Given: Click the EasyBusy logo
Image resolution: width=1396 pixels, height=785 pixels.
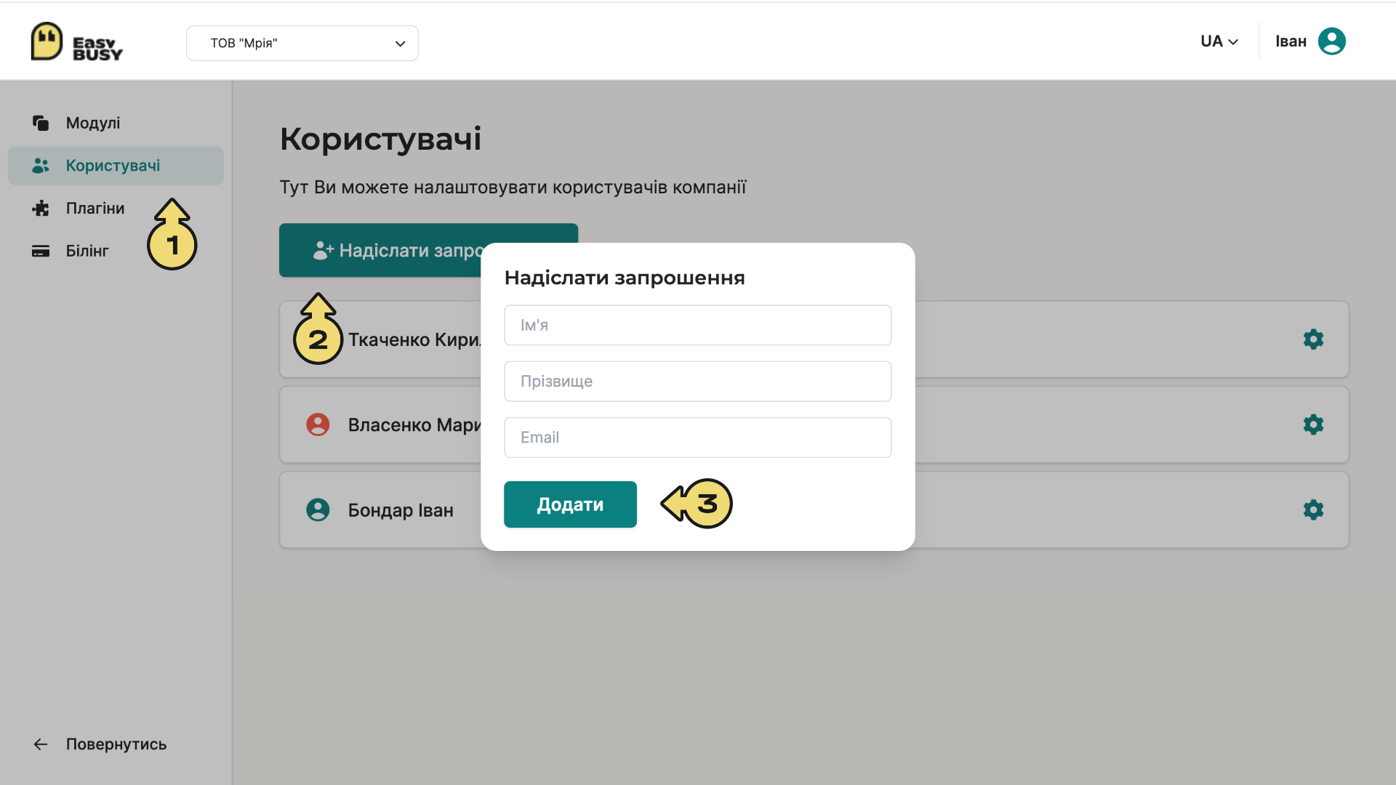Looking at the screenshot, I should pyautogui.click(x=77, y=41).
